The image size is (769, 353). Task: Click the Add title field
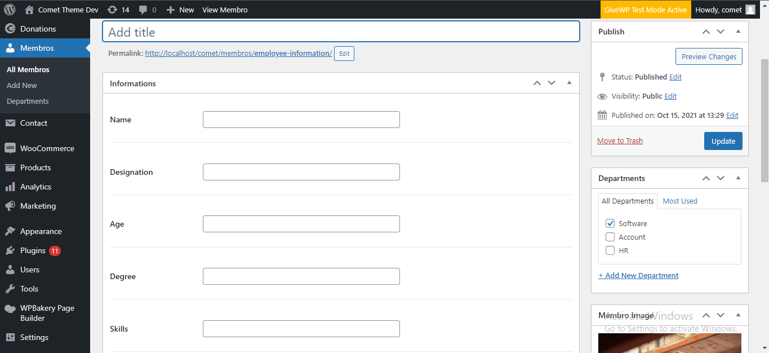(x=341, y=32)
